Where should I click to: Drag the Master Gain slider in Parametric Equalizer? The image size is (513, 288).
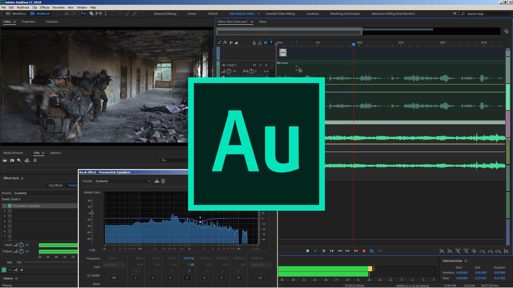click(92, 213)
